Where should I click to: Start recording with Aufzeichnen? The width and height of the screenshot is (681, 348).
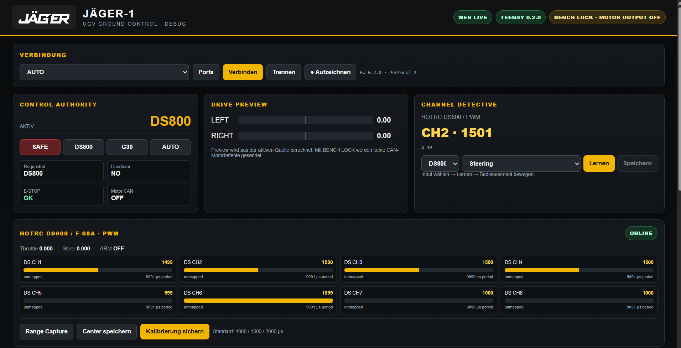[330, 72]
